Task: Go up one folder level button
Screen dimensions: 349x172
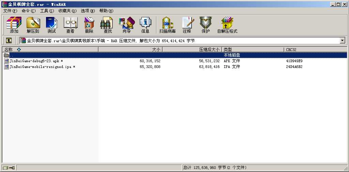Action: [x=9, y=40]
